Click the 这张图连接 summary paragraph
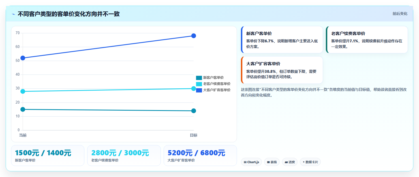The image size is (419, 177). tap(324, 92)
